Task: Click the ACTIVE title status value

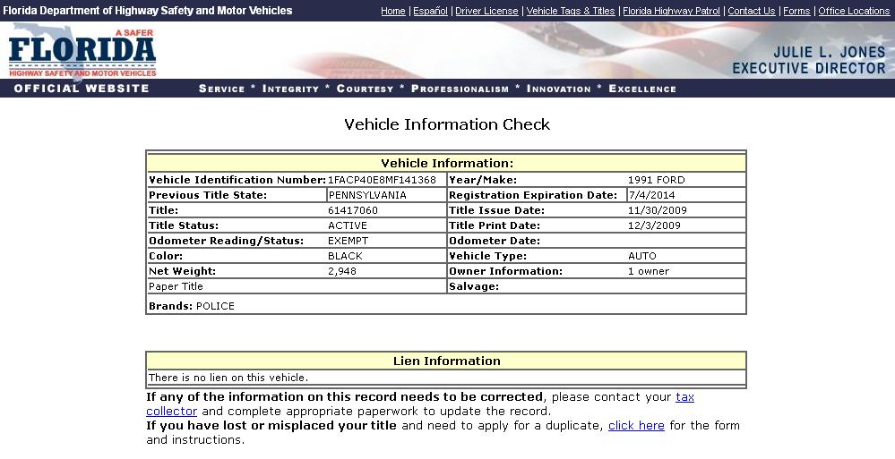Action: coord(348,225)
